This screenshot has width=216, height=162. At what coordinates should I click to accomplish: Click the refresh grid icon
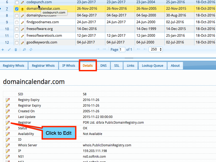31,50
